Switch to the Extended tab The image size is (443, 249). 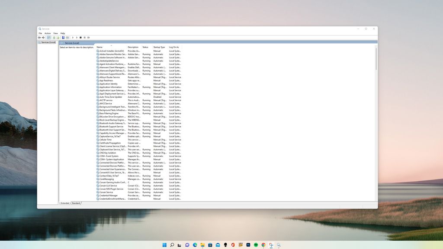click(x=65, y=203)
